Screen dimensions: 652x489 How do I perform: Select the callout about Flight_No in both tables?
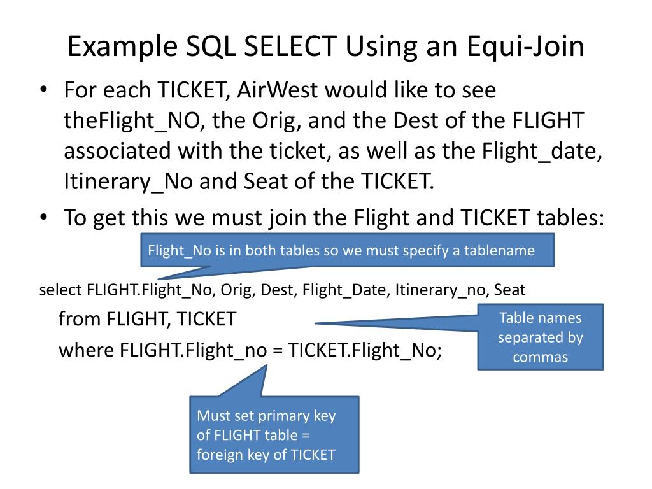click(x=348, y=250)
